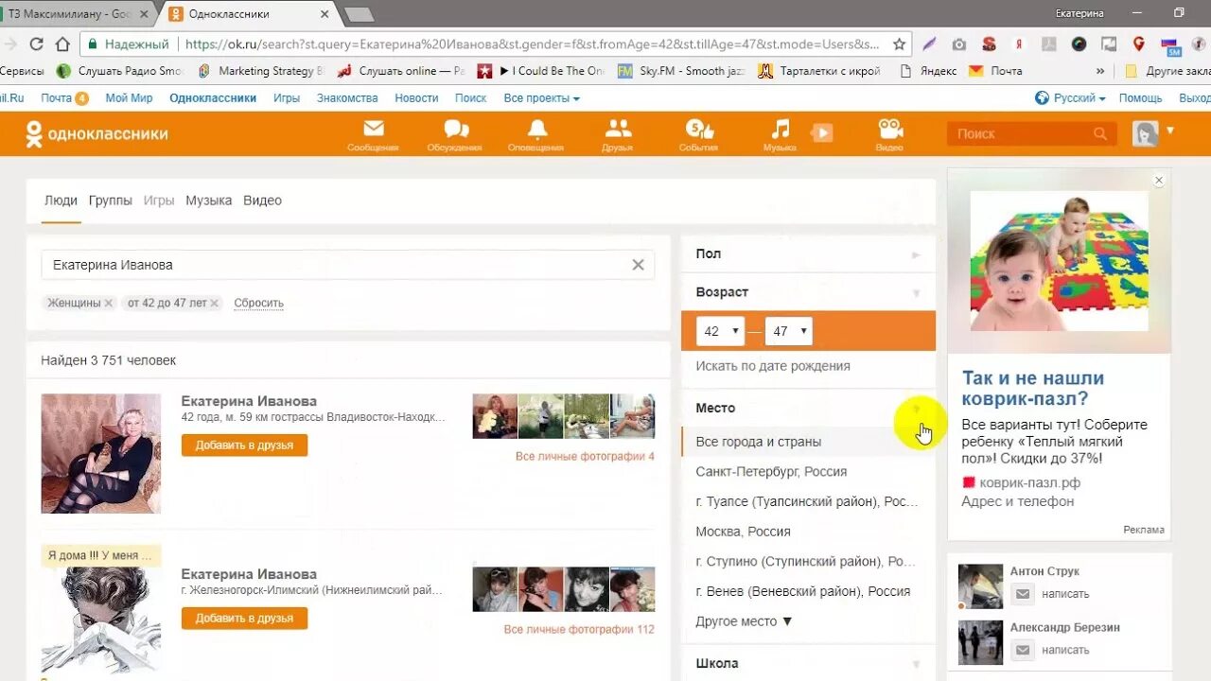This screenshot has height=681, width=1211.
Task: Open the Обсуждения discussions icon
Action: point(455,134)
